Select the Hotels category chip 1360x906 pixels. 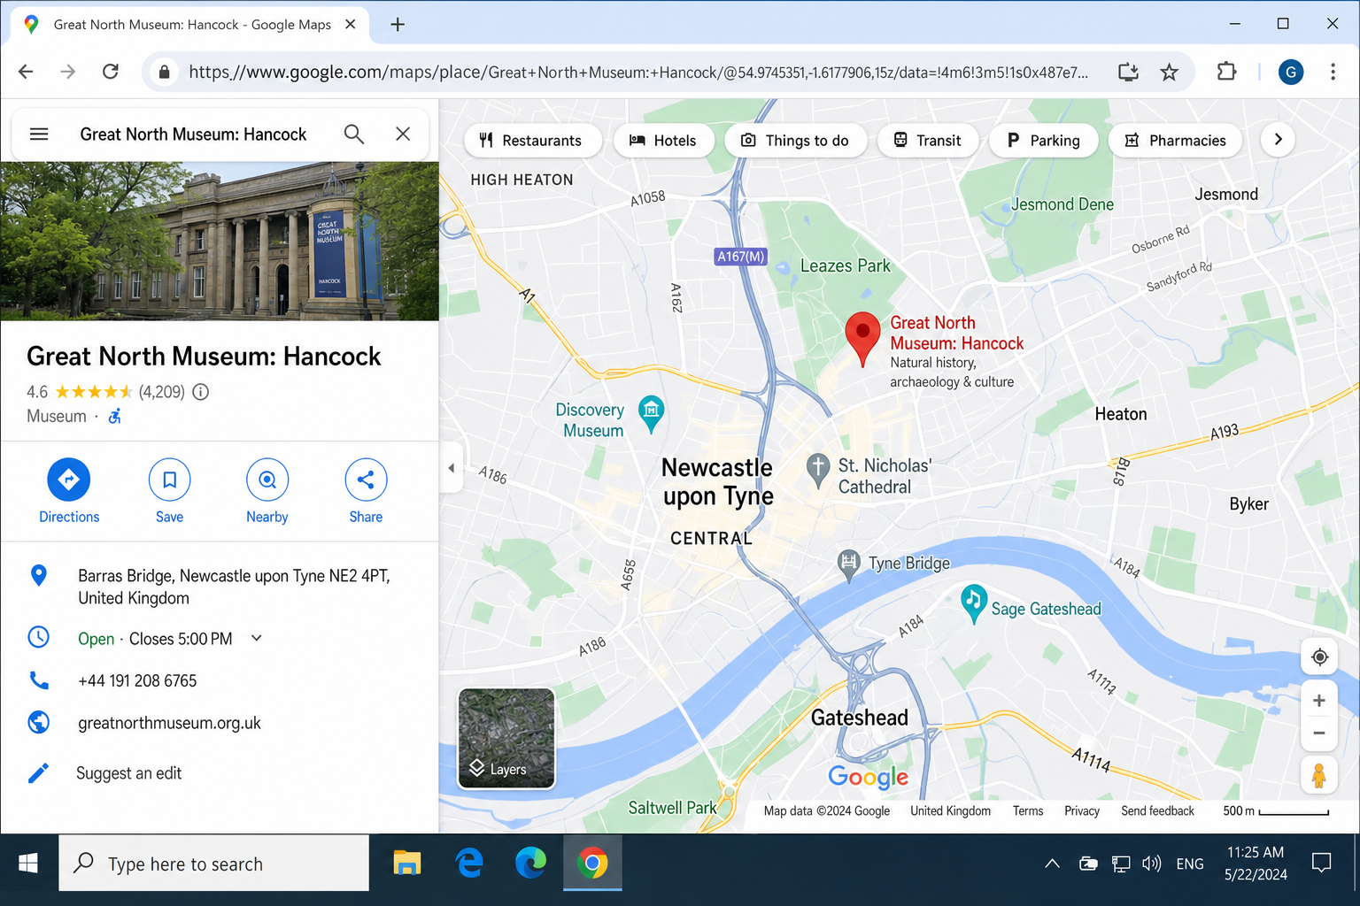pos(663,140)
